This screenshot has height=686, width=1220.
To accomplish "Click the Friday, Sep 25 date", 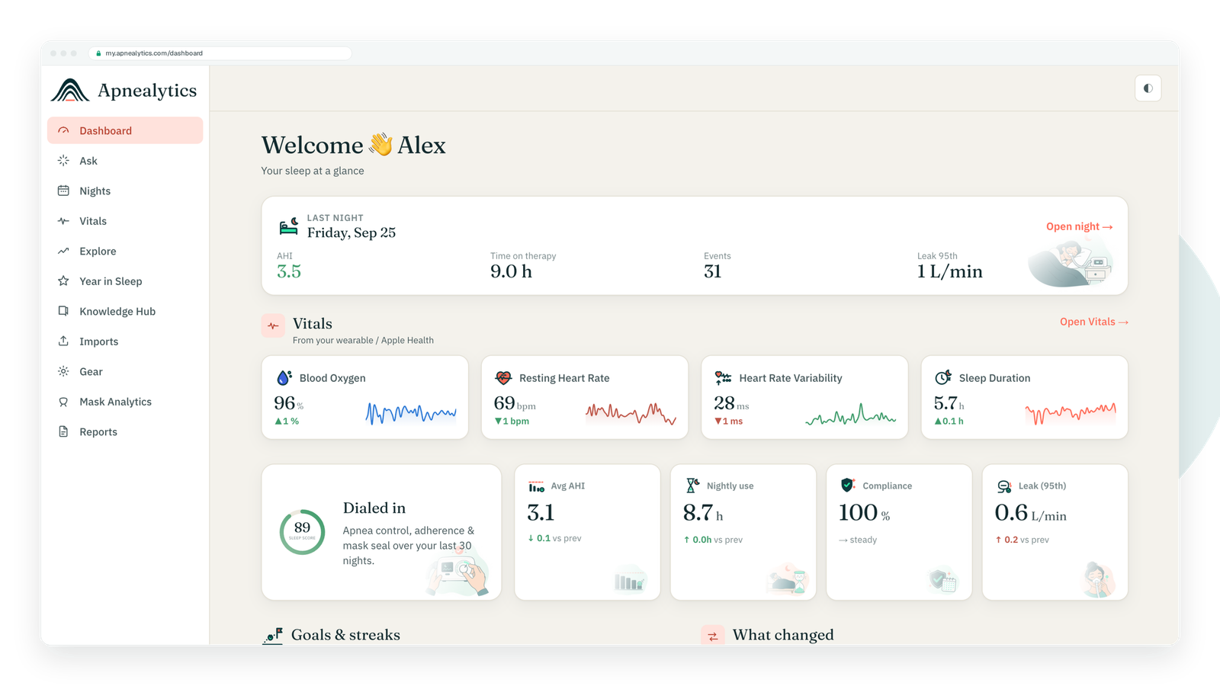I will click(x=352, y=232).
